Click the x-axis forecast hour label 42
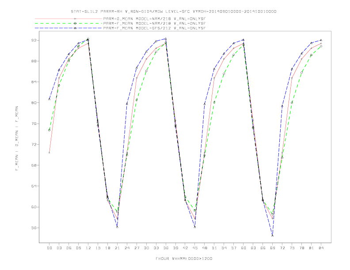Viewport: 350px width, 270px height. point(185,248)
